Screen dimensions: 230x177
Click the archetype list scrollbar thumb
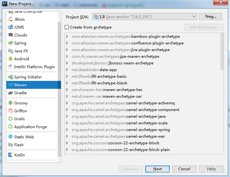pyautogui.click(x=222, y=51)
